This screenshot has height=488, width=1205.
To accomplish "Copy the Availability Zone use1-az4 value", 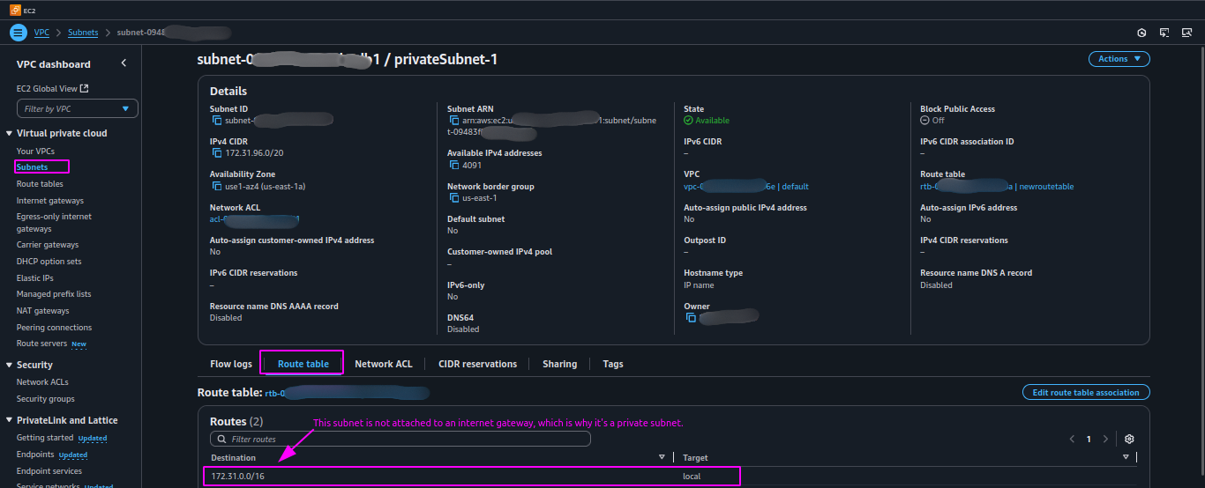I will pos(217,186).
